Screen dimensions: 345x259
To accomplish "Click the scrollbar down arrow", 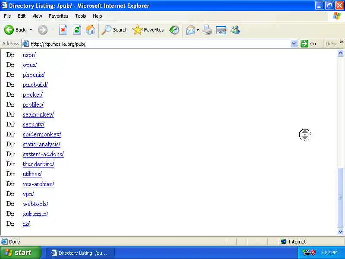I will (x=340, y=231).
